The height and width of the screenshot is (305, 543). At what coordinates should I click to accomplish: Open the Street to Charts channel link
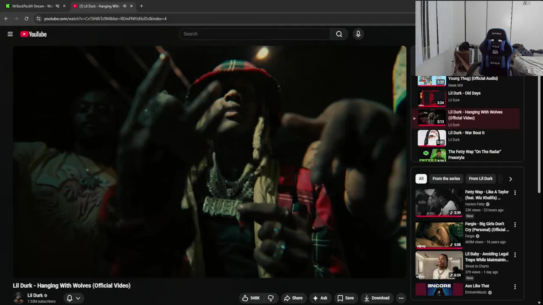click(477, 266)
